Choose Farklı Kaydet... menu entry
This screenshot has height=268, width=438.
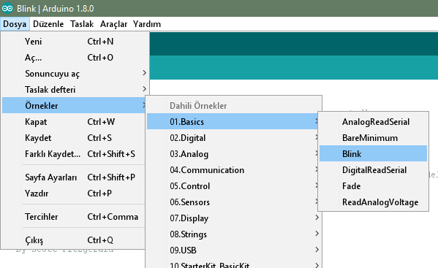[x=74, y=154]
